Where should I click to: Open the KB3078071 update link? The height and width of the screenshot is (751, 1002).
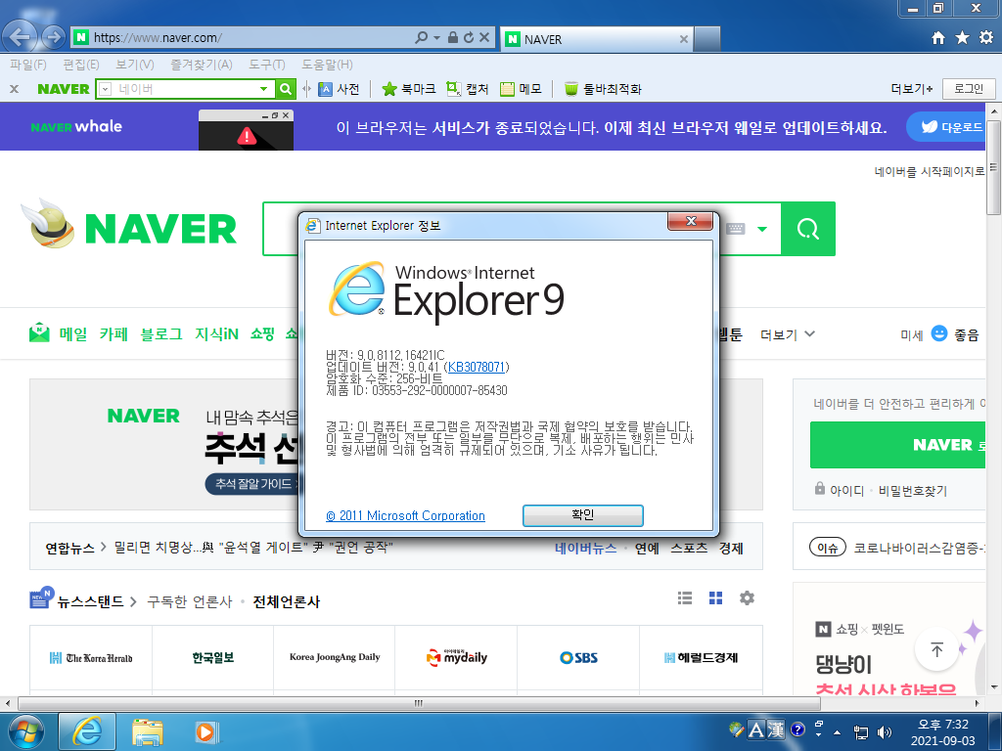[477, 367]
